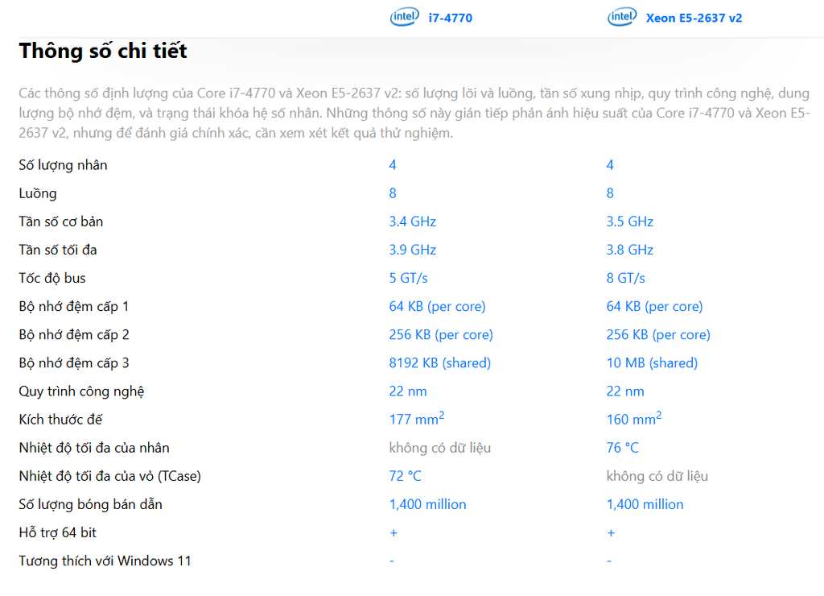Click the 3.9 GHz maximum frequency value
This screenshot has height=596, width=824.
413,250
